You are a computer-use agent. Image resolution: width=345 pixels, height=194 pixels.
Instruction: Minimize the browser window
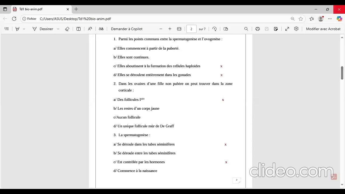click(316, 9)
